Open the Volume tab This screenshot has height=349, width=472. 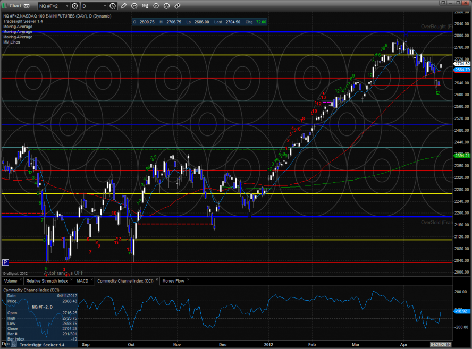coord(11,280)
